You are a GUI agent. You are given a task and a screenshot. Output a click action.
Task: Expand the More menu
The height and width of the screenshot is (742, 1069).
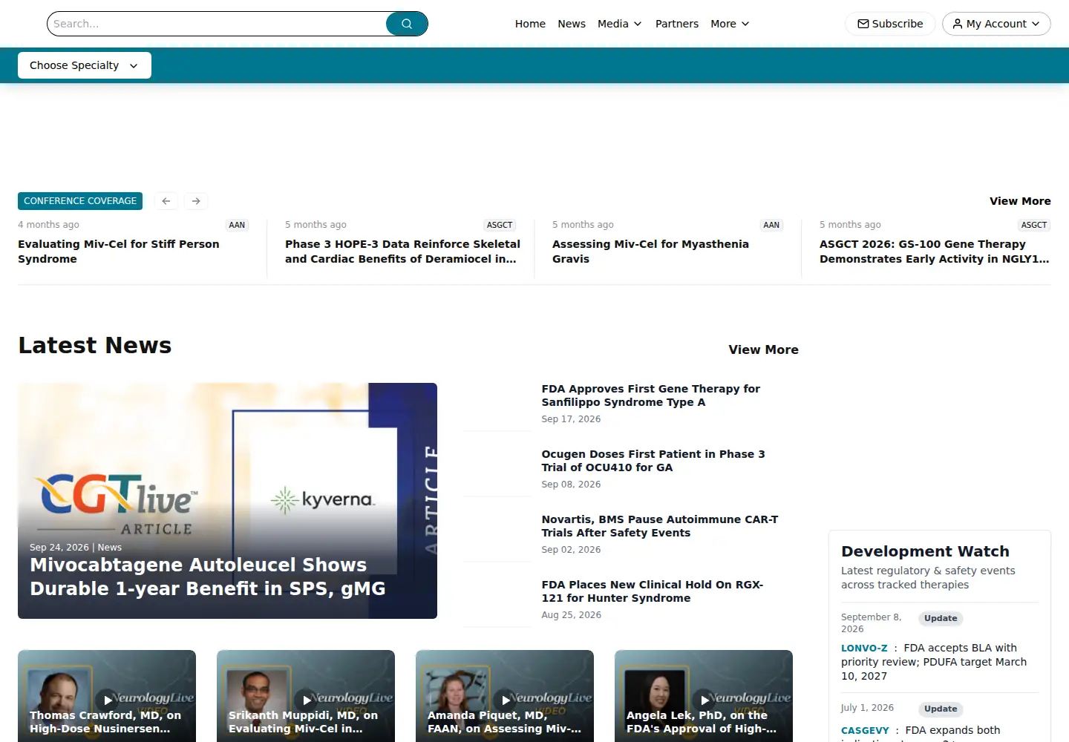730,24
